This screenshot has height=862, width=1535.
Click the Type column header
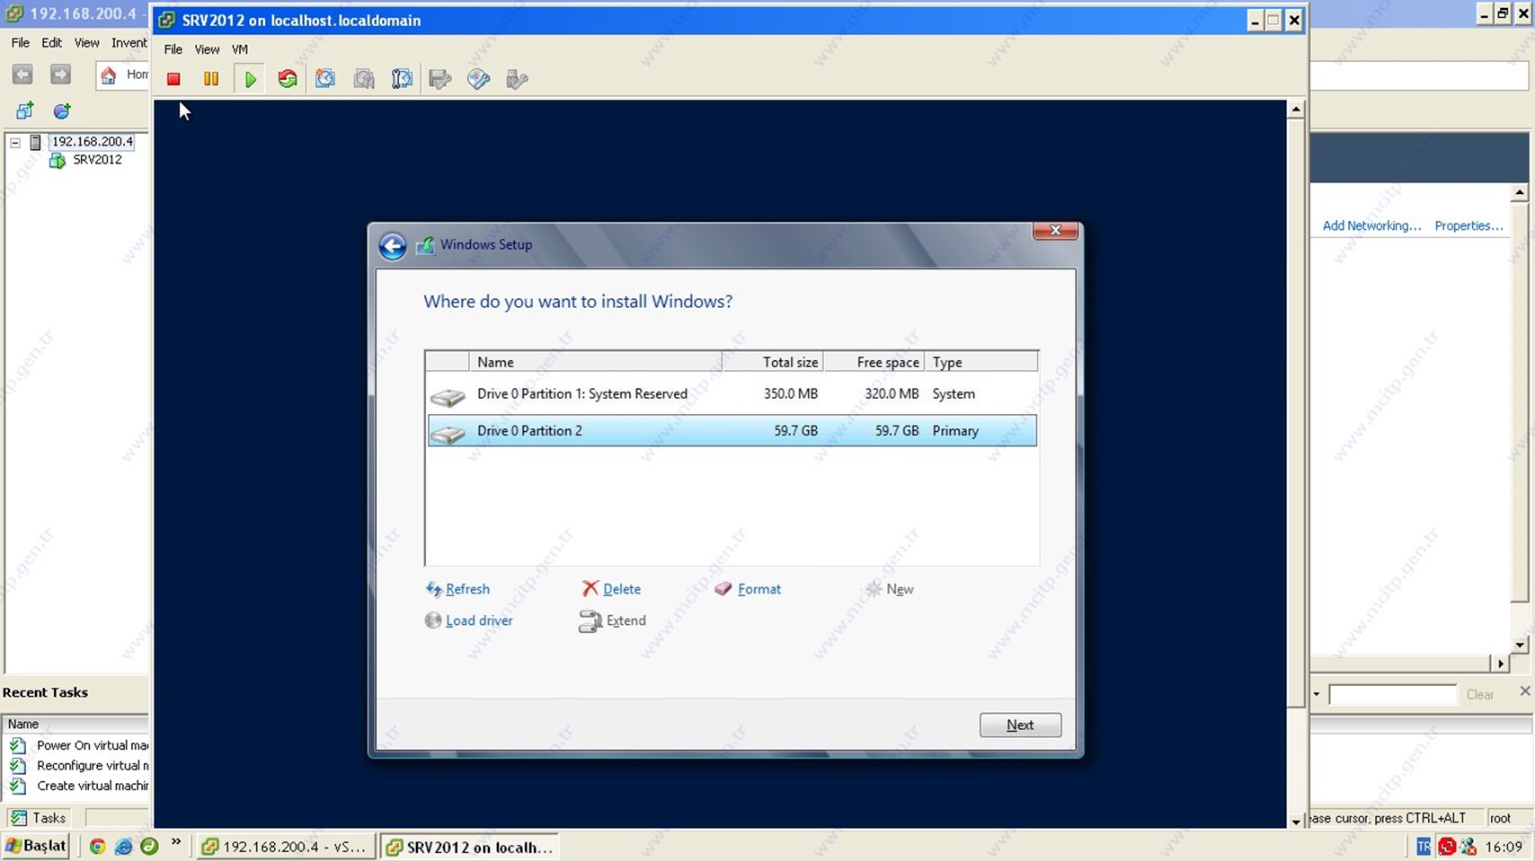click(980, 362)
